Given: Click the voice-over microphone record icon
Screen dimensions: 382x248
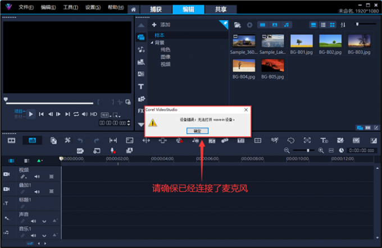Looking at the screenshot, I should (x=113, y=150).
